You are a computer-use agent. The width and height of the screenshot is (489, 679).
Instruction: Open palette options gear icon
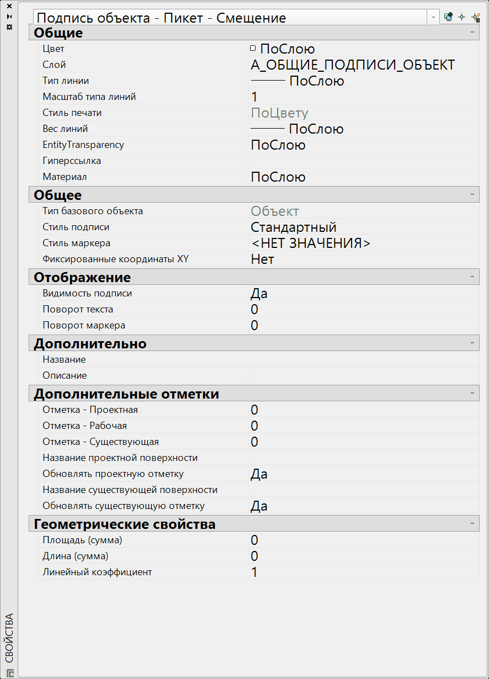point(9,26)
